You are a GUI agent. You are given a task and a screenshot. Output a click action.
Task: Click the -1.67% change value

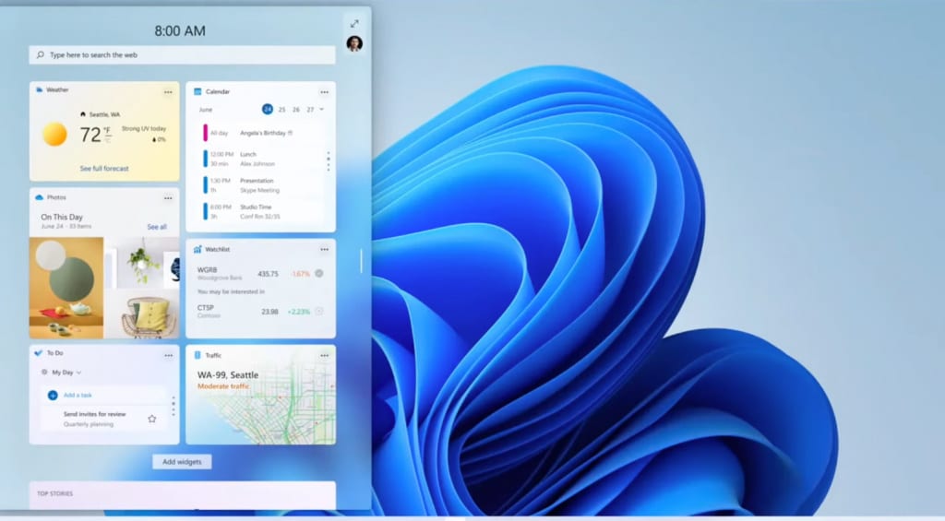[301, 274]
